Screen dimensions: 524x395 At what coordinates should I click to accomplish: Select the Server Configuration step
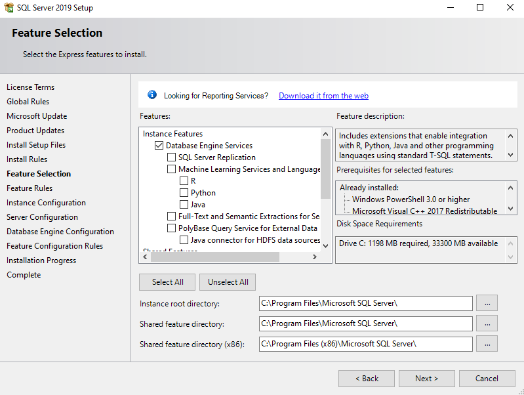click(42, 217)
